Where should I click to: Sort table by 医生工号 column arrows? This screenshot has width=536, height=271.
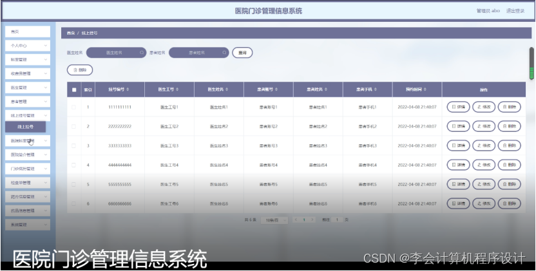[x=177, y=89]
